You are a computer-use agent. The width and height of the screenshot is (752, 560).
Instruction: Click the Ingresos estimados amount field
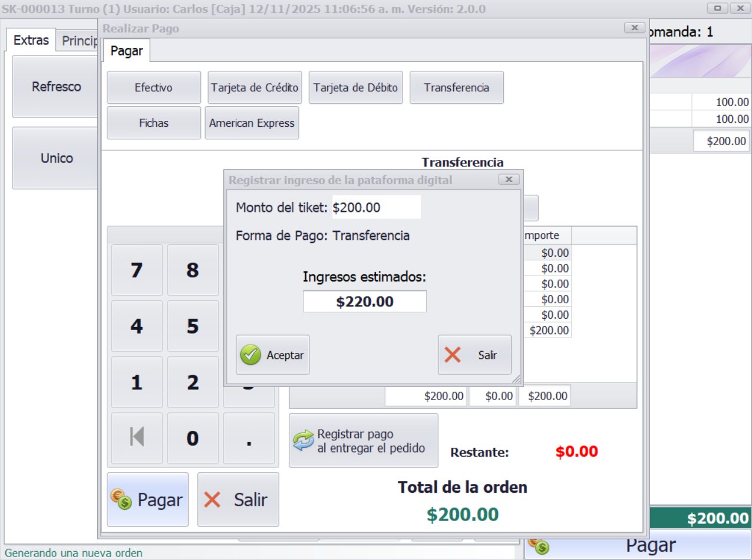(364, 302)
